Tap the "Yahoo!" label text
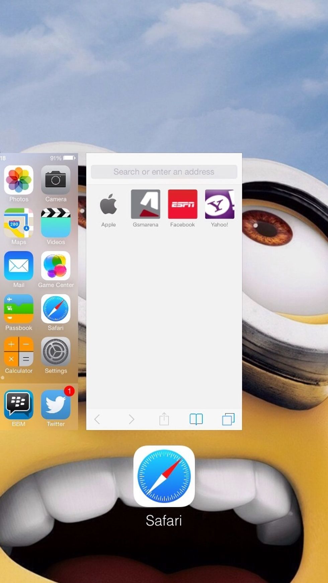 (220, 224)
